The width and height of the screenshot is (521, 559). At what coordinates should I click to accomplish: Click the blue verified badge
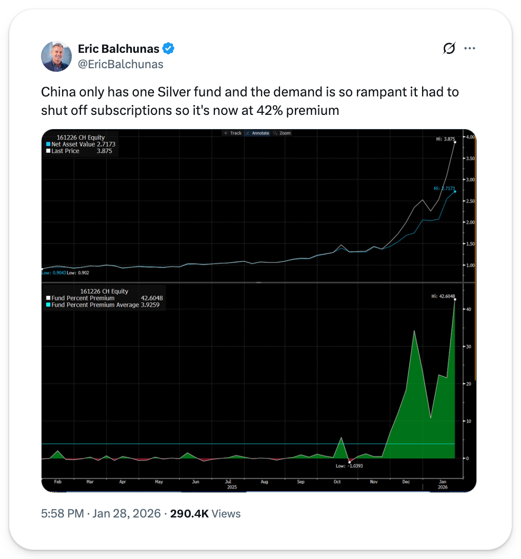(x=169, y=49)
